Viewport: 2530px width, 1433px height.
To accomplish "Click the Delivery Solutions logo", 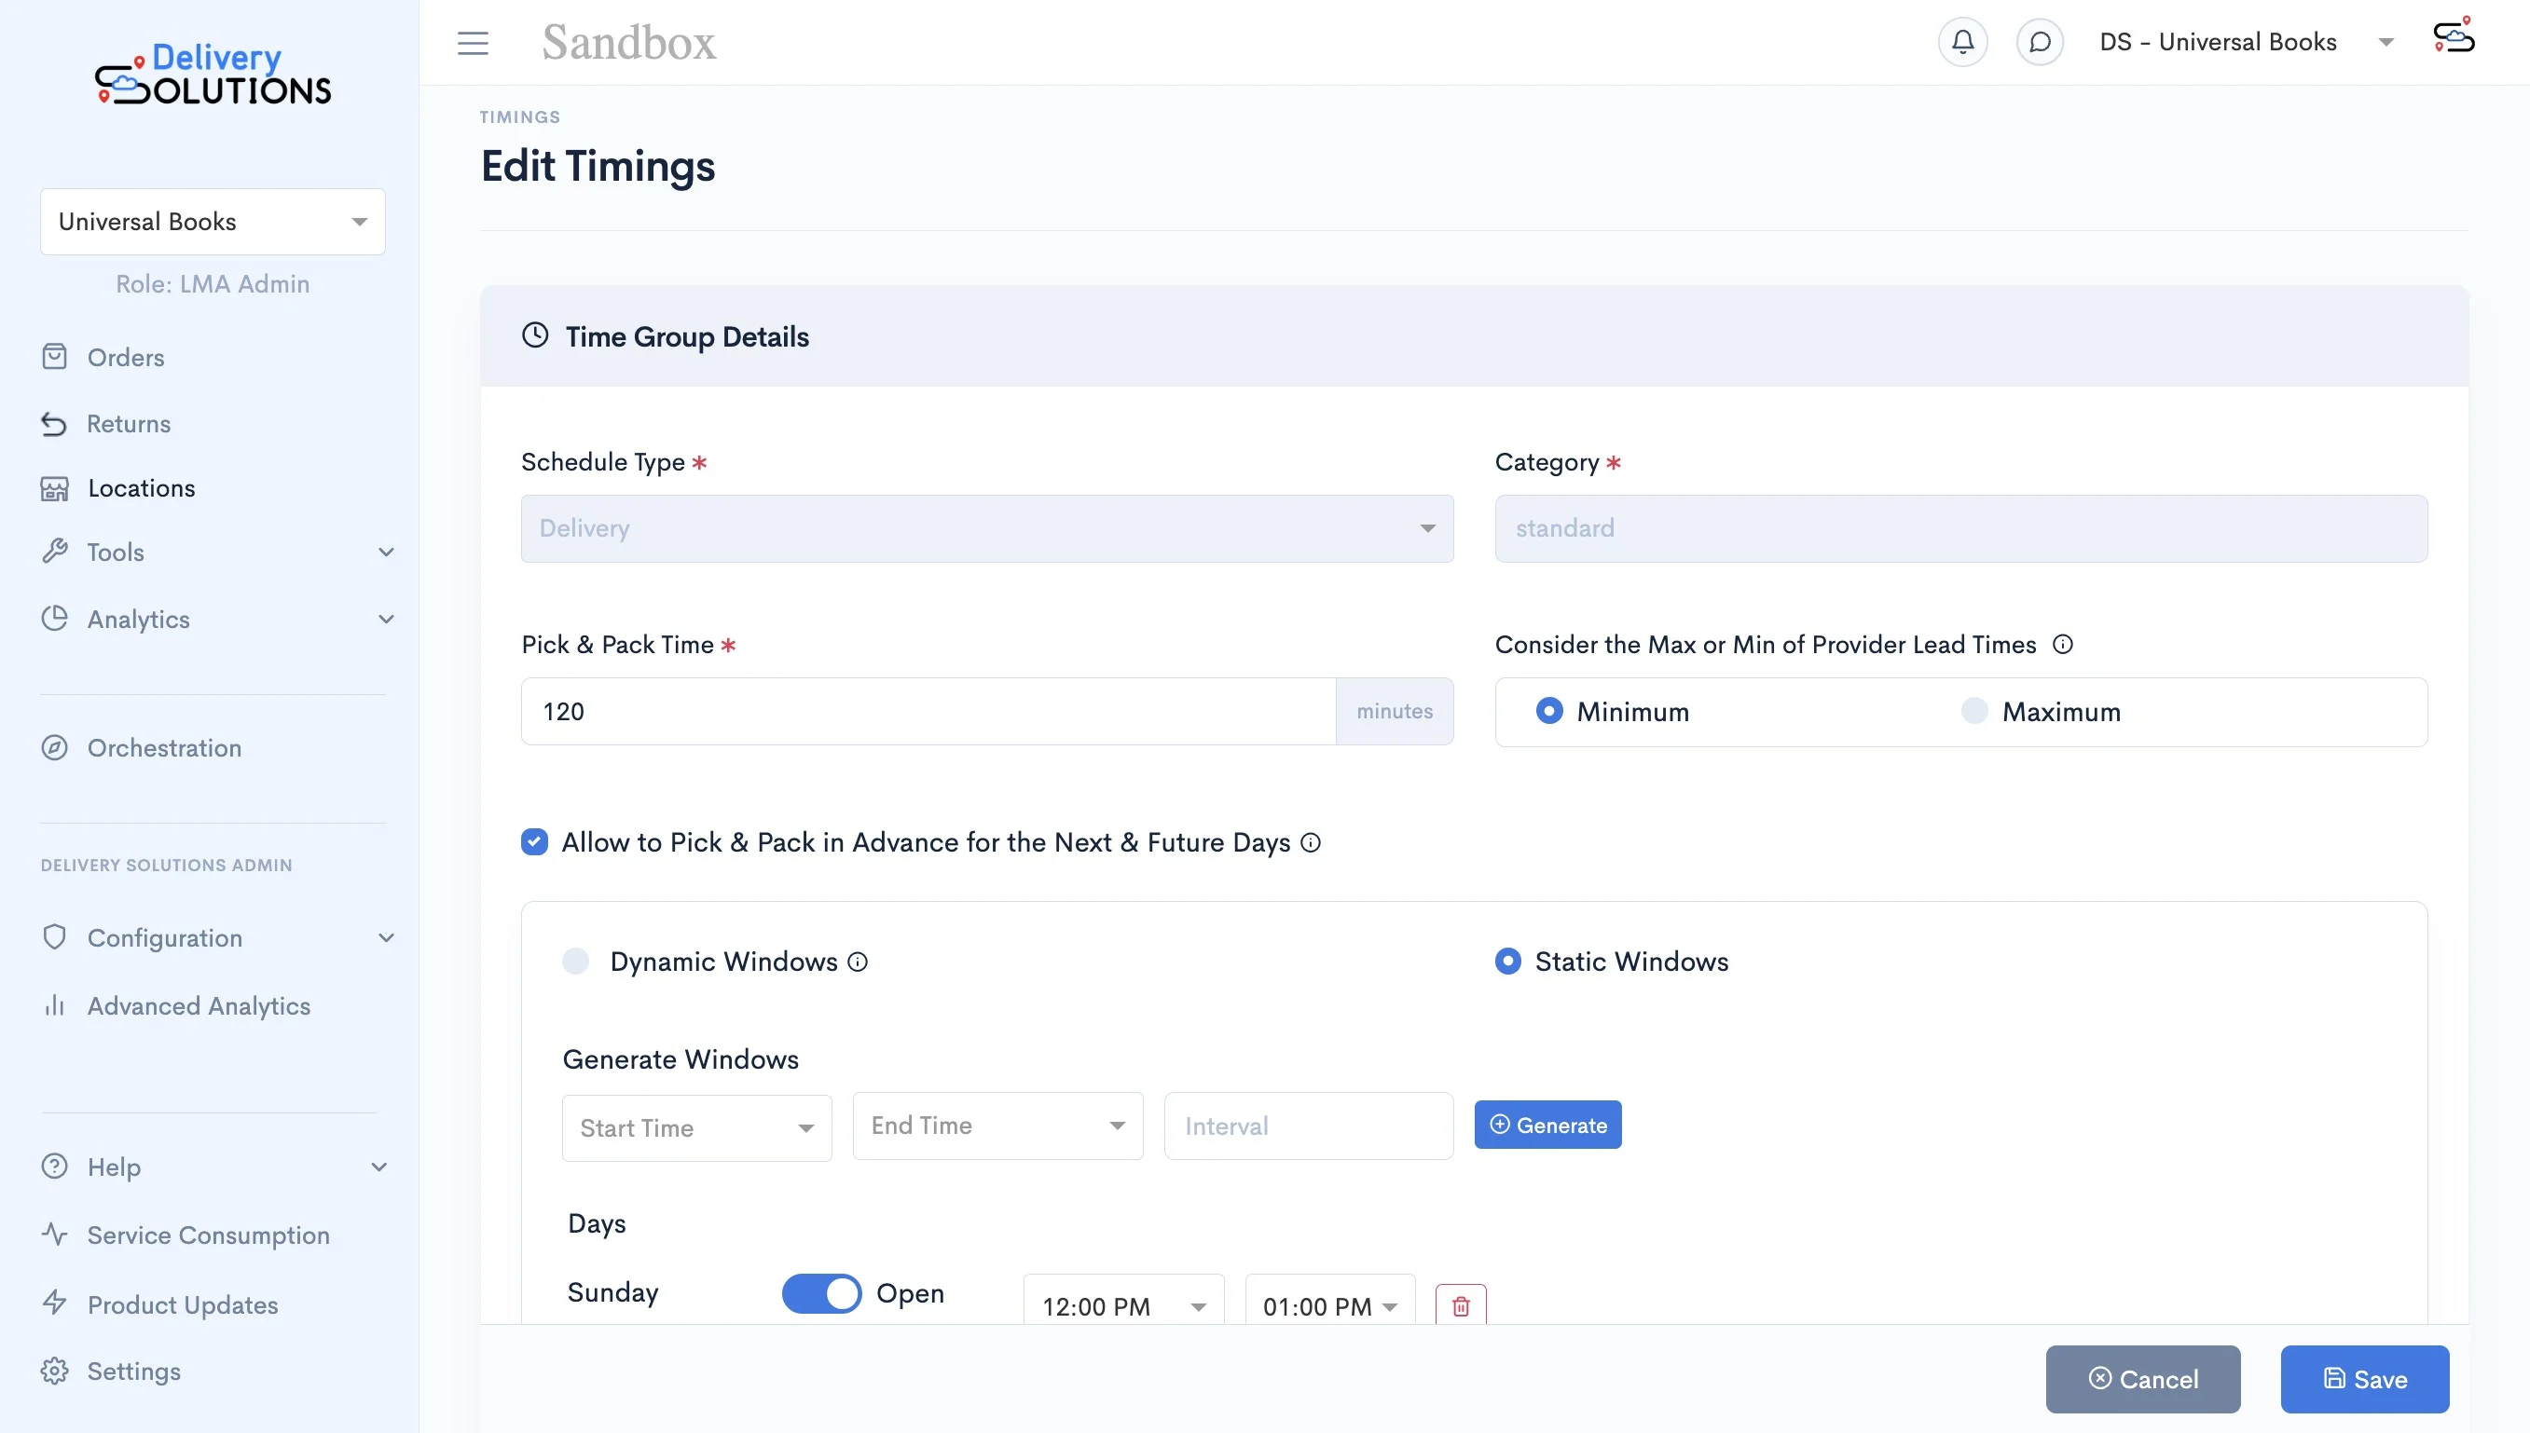I will 213,75.
